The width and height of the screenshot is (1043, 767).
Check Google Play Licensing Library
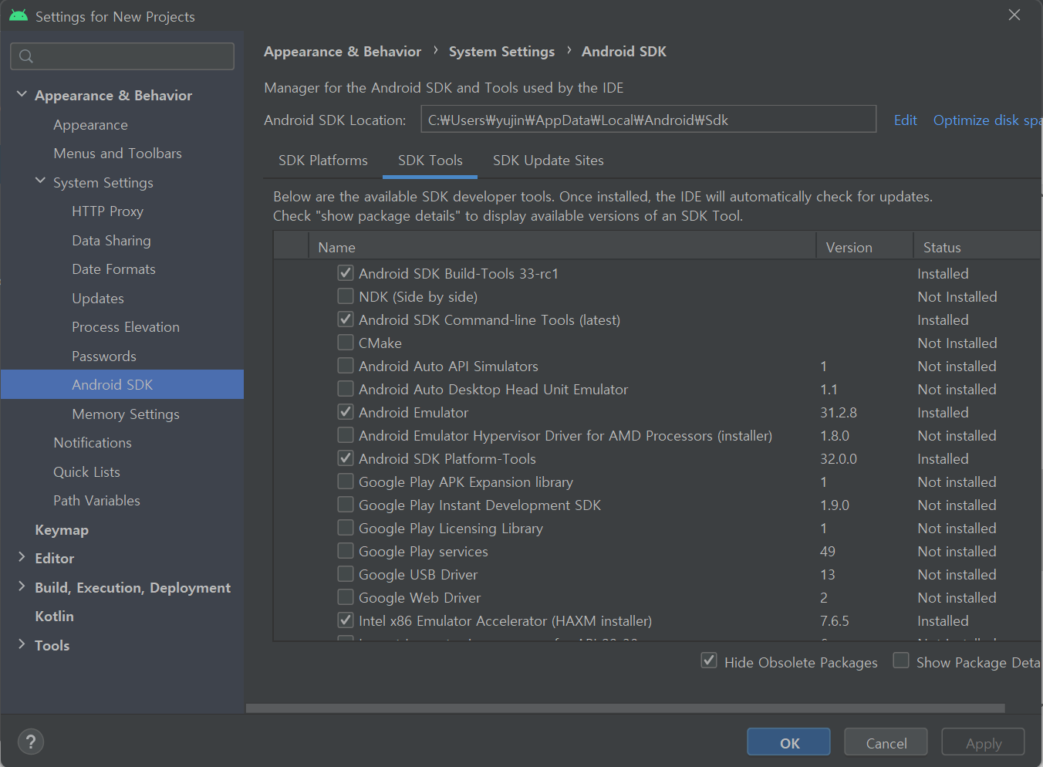pos(346,528)
